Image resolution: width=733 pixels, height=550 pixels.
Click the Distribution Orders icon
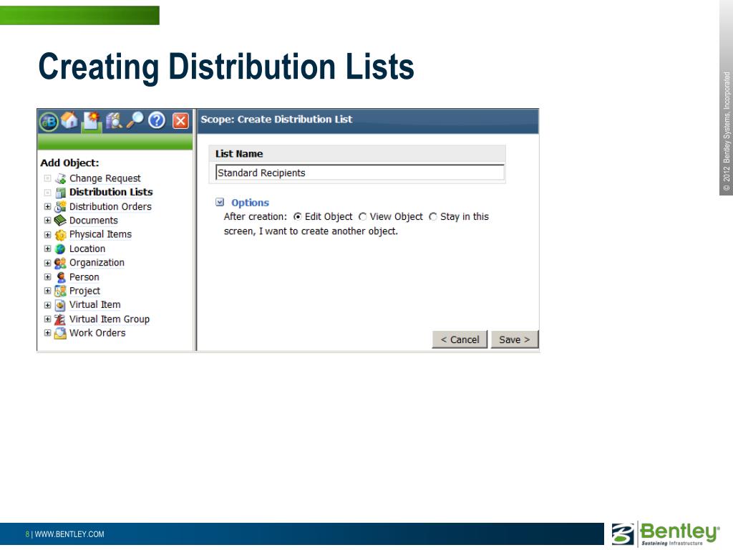tap(60, 207)
